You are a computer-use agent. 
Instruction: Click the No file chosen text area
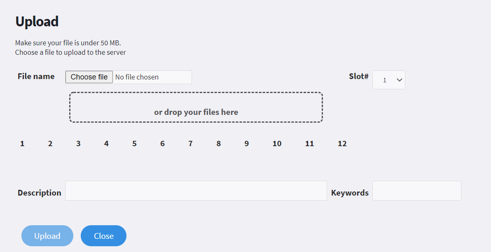[137, 77]
